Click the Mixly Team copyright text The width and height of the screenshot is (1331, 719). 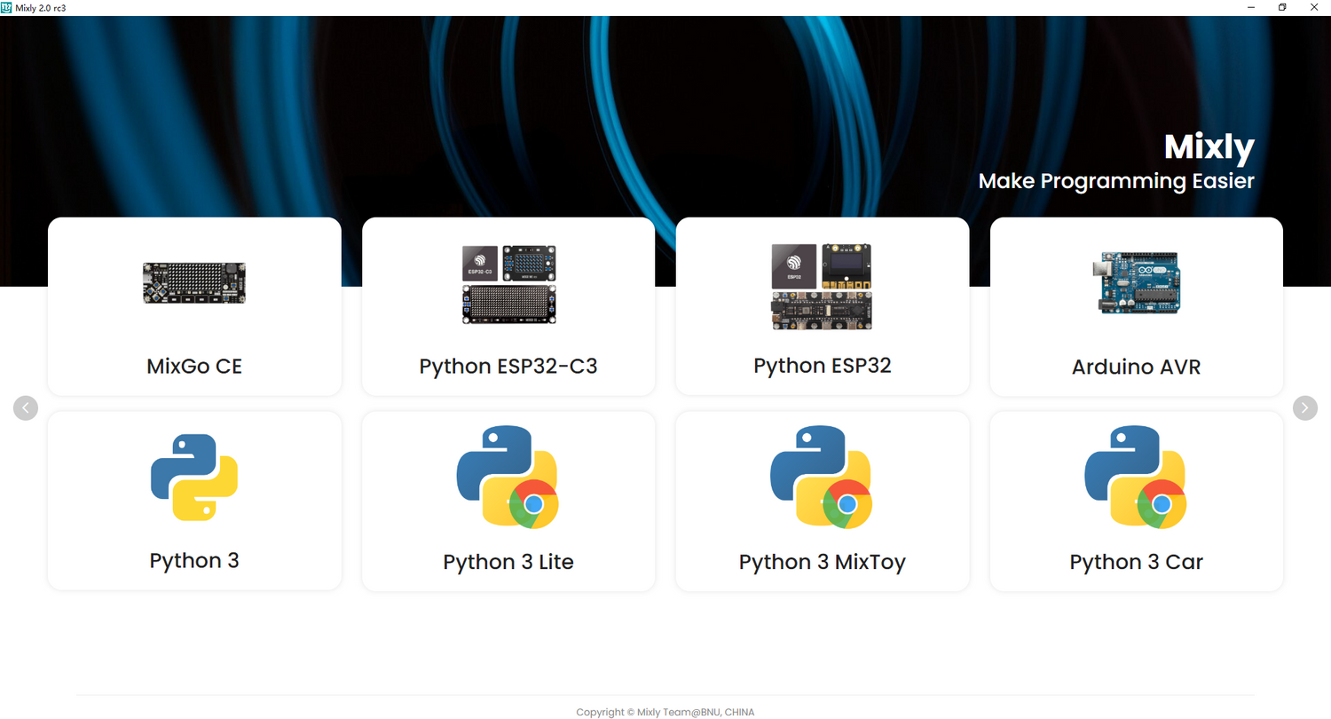[665, 712]
